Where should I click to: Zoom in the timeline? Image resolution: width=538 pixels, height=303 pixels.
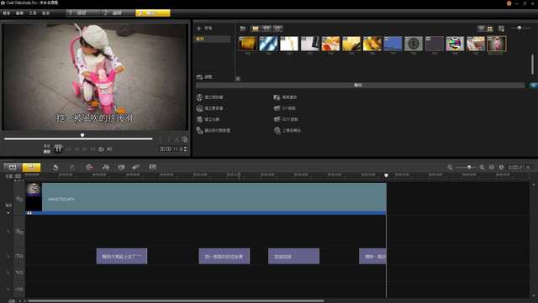pyautogui.click(x=482, y=167)
